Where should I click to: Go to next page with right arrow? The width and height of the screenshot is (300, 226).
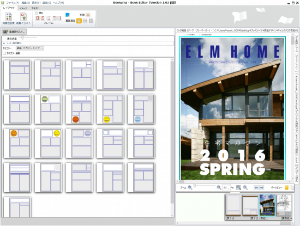261,187
